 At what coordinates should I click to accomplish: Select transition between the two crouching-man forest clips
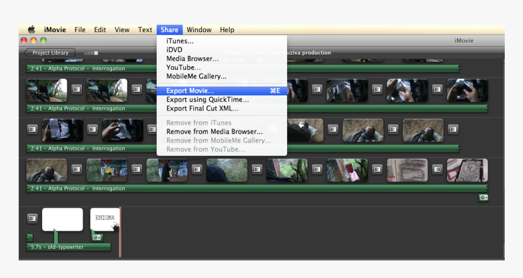click(77, 89)
